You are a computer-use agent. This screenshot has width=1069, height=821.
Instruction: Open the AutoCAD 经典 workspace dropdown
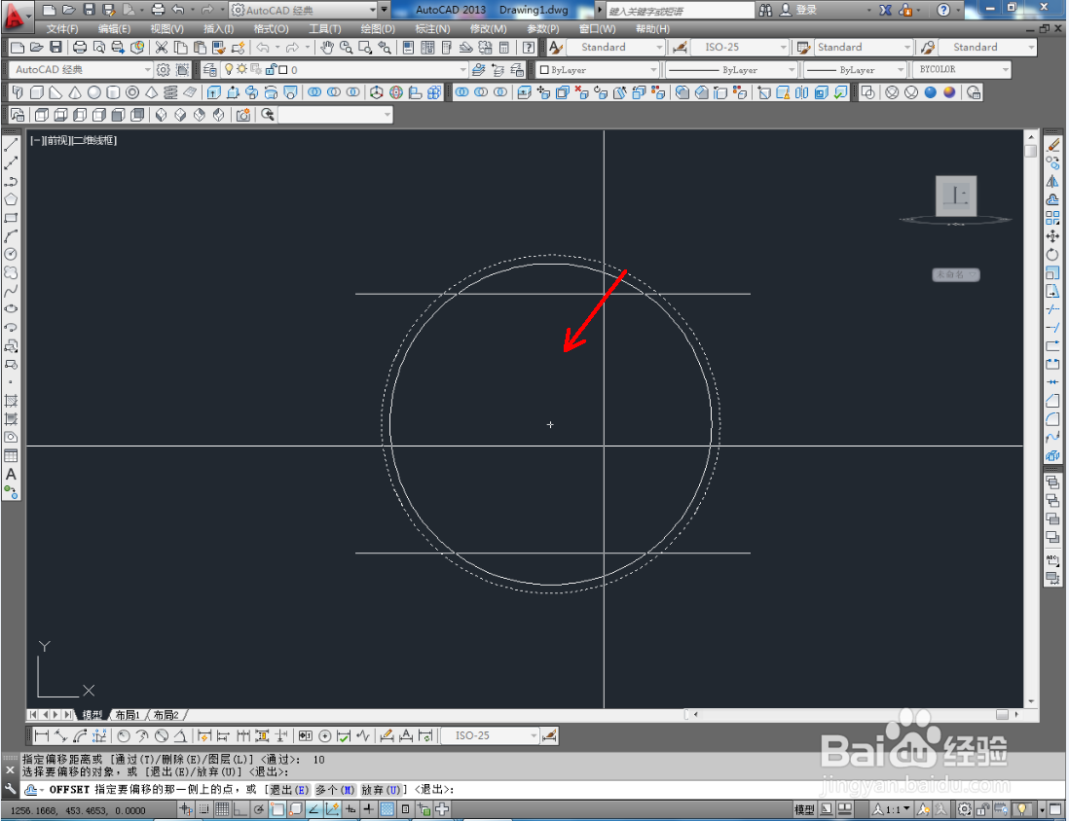tap(81, 69)
